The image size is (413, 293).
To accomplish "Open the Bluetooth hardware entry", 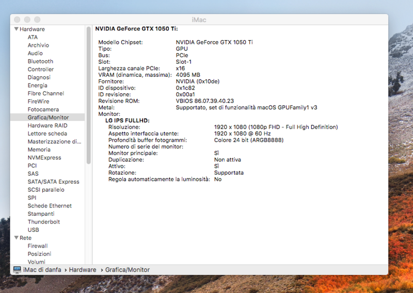I will pyautogui.click(x=40, y=61).
